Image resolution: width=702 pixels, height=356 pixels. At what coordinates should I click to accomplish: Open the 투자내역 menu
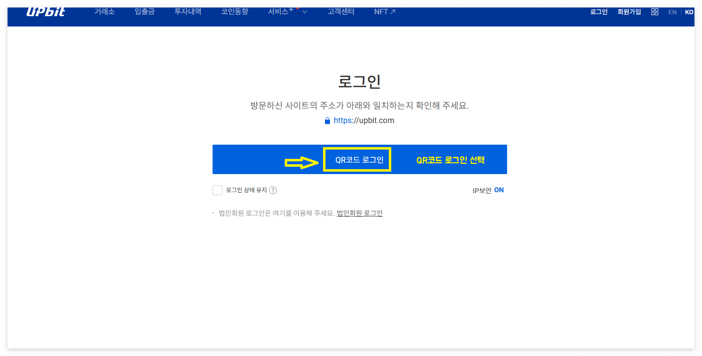click(x=188, y=11)
